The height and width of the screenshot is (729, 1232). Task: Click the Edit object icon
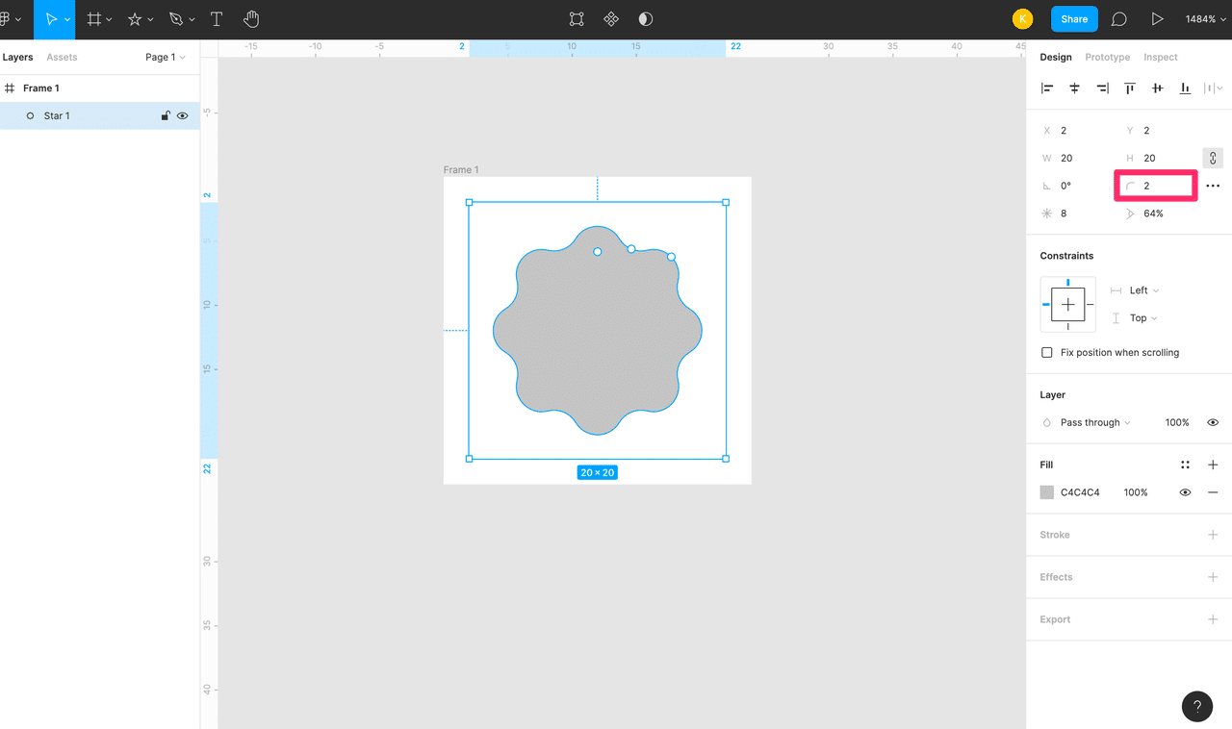[x=577, y=19]
